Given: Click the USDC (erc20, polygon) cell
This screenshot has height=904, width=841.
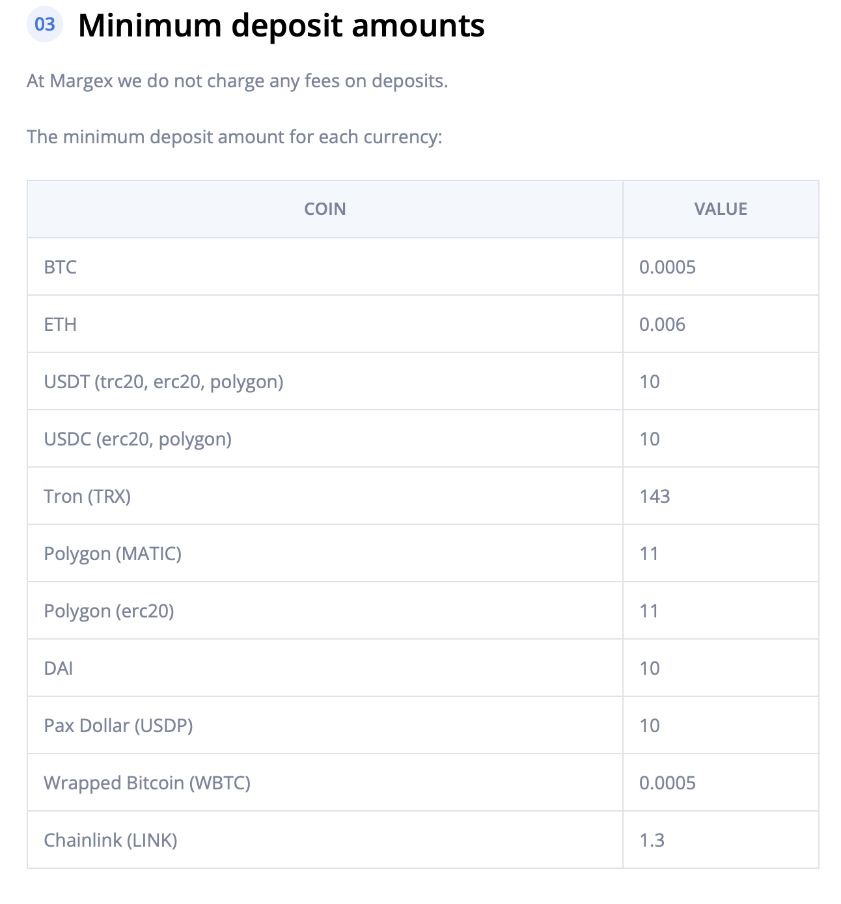Looking at the screenshot, I should [137, 439].
